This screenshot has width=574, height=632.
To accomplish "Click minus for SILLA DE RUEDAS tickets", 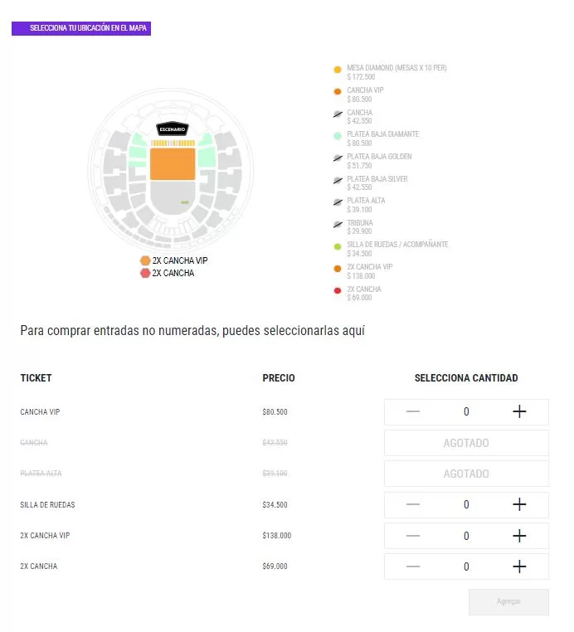I will coord(413,504).
